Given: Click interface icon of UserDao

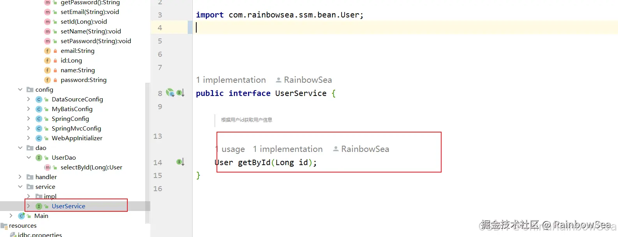Looking at the screenshot, I should (x=39, y=158).
